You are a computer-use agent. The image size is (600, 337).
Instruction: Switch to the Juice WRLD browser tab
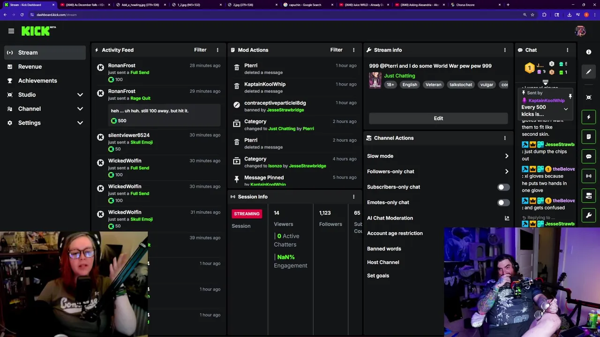point(365,5)
